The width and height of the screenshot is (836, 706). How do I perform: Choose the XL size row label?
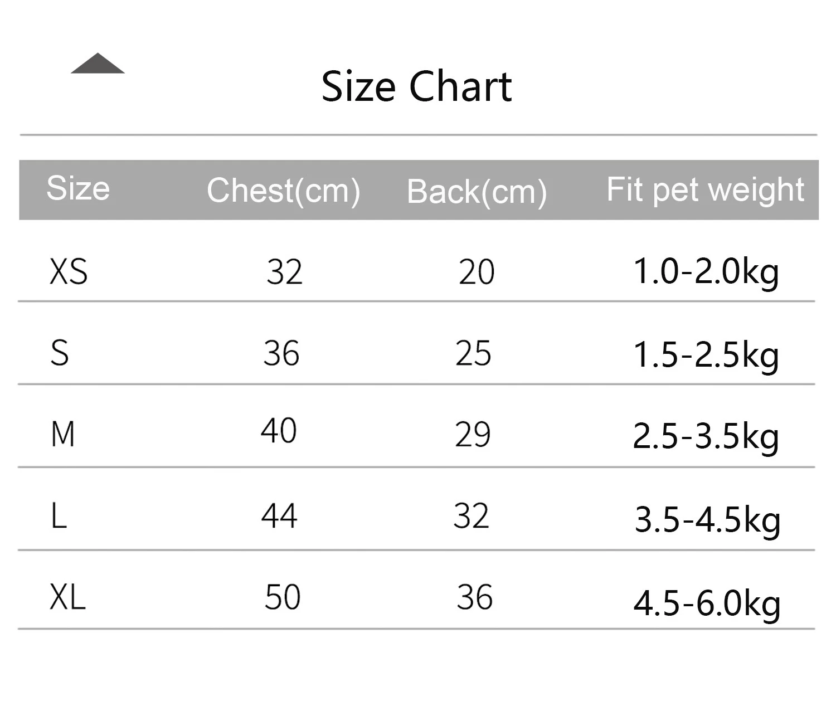(x=67, y=597)
